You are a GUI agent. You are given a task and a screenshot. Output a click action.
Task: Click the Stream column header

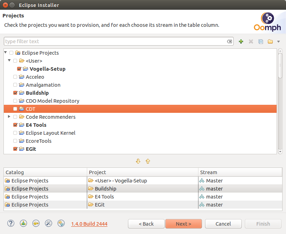[240, 172]
